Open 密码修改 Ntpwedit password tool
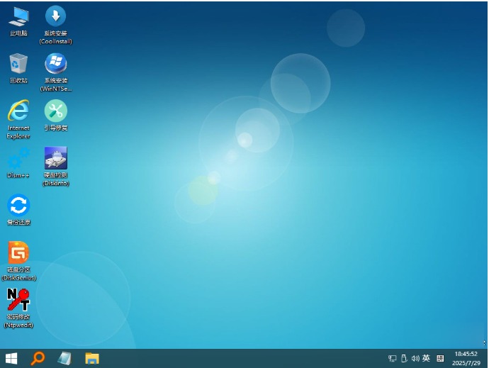Viewport: 489px width, 368px height. (18, 308)
